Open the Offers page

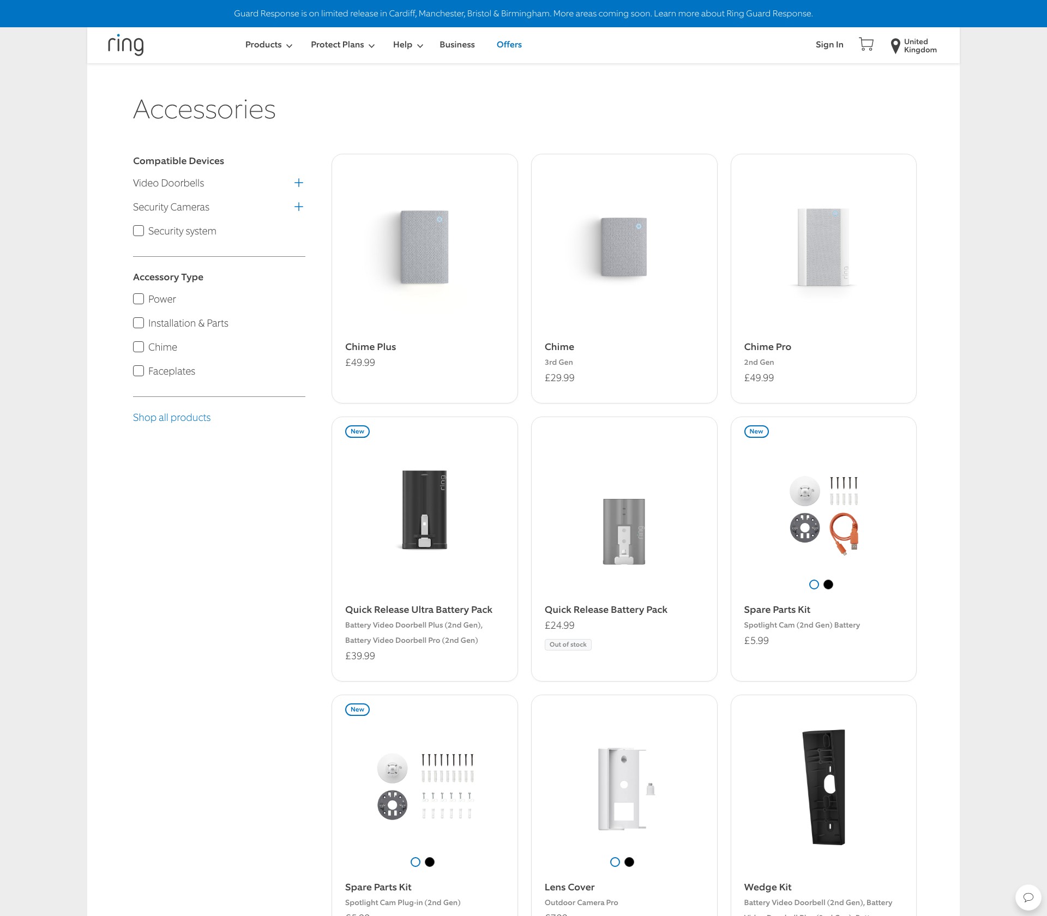pyautogui.click(x=509, y=45)
